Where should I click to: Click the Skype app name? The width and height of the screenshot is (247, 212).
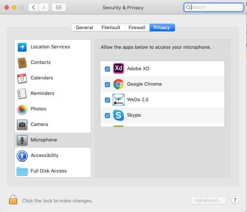click(x=134, y=115)
